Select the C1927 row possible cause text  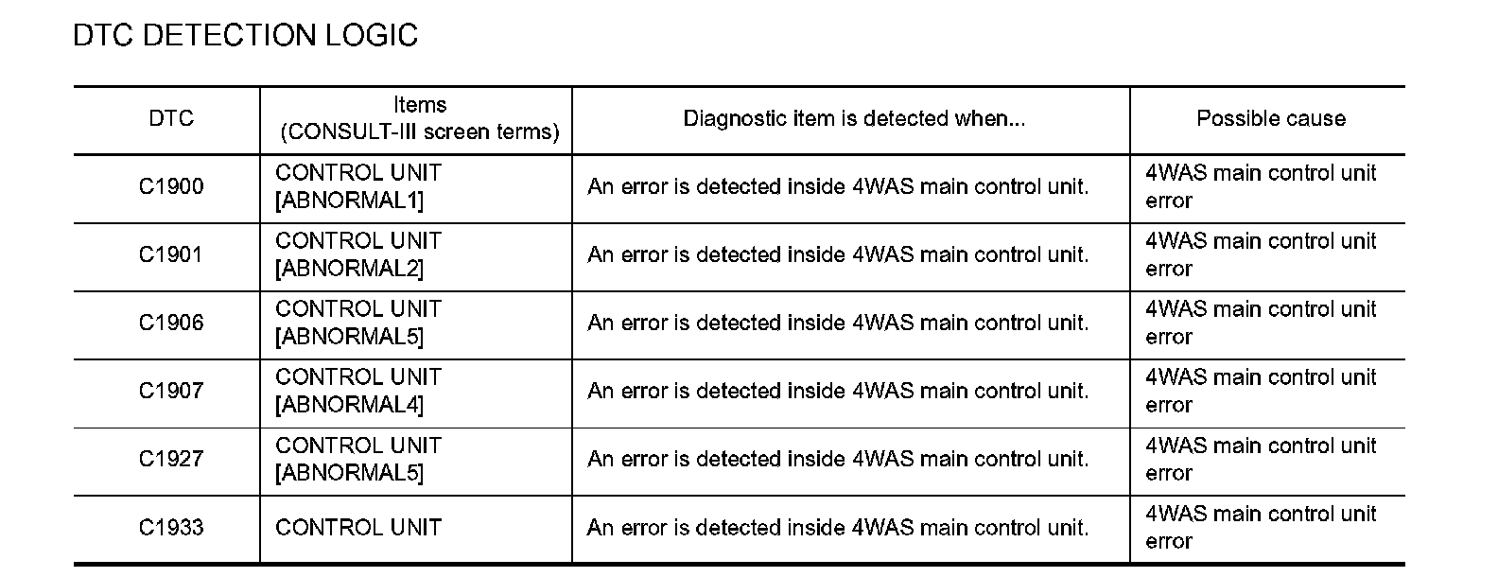[1261, 459]
